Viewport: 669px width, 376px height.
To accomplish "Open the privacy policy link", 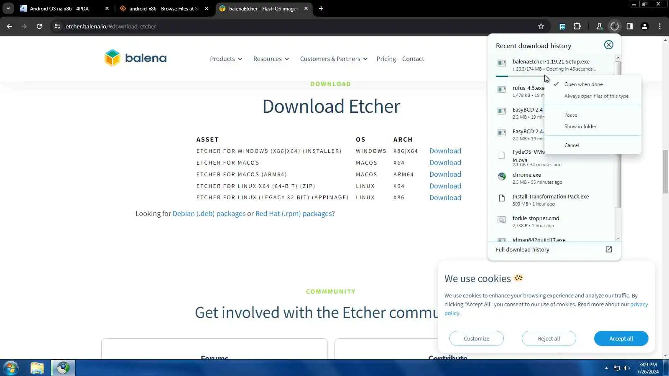I will (x=639, y=304).
